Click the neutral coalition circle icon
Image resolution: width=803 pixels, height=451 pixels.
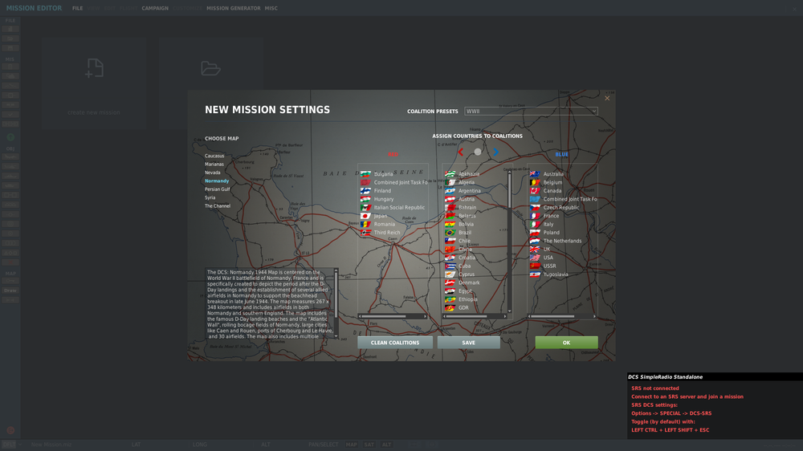point(478,152)
